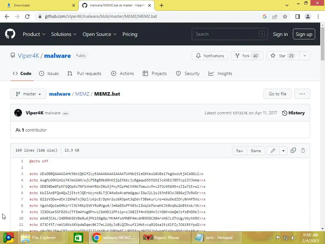Screen dimensions: 325x244
Task: Toggle the browser side panel
Action: (x=298, y=17)
